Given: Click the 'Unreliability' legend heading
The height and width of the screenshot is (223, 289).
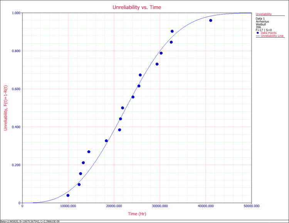Looking at the screenshot, I should [264, 14].
